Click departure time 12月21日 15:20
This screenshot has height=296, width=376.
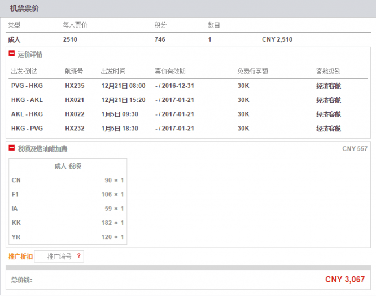pos(123,100)
